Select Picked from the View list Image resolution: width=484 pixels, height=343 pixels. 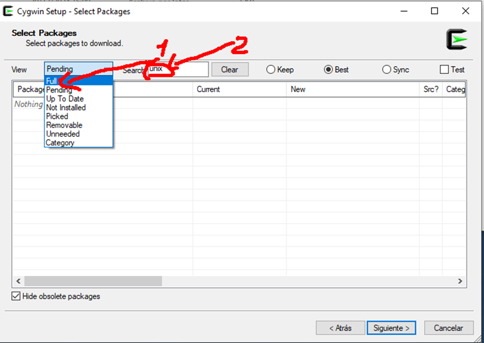(57, 116)
